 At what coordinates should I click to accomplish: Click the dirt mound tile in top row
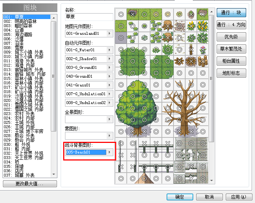[191, 14]
